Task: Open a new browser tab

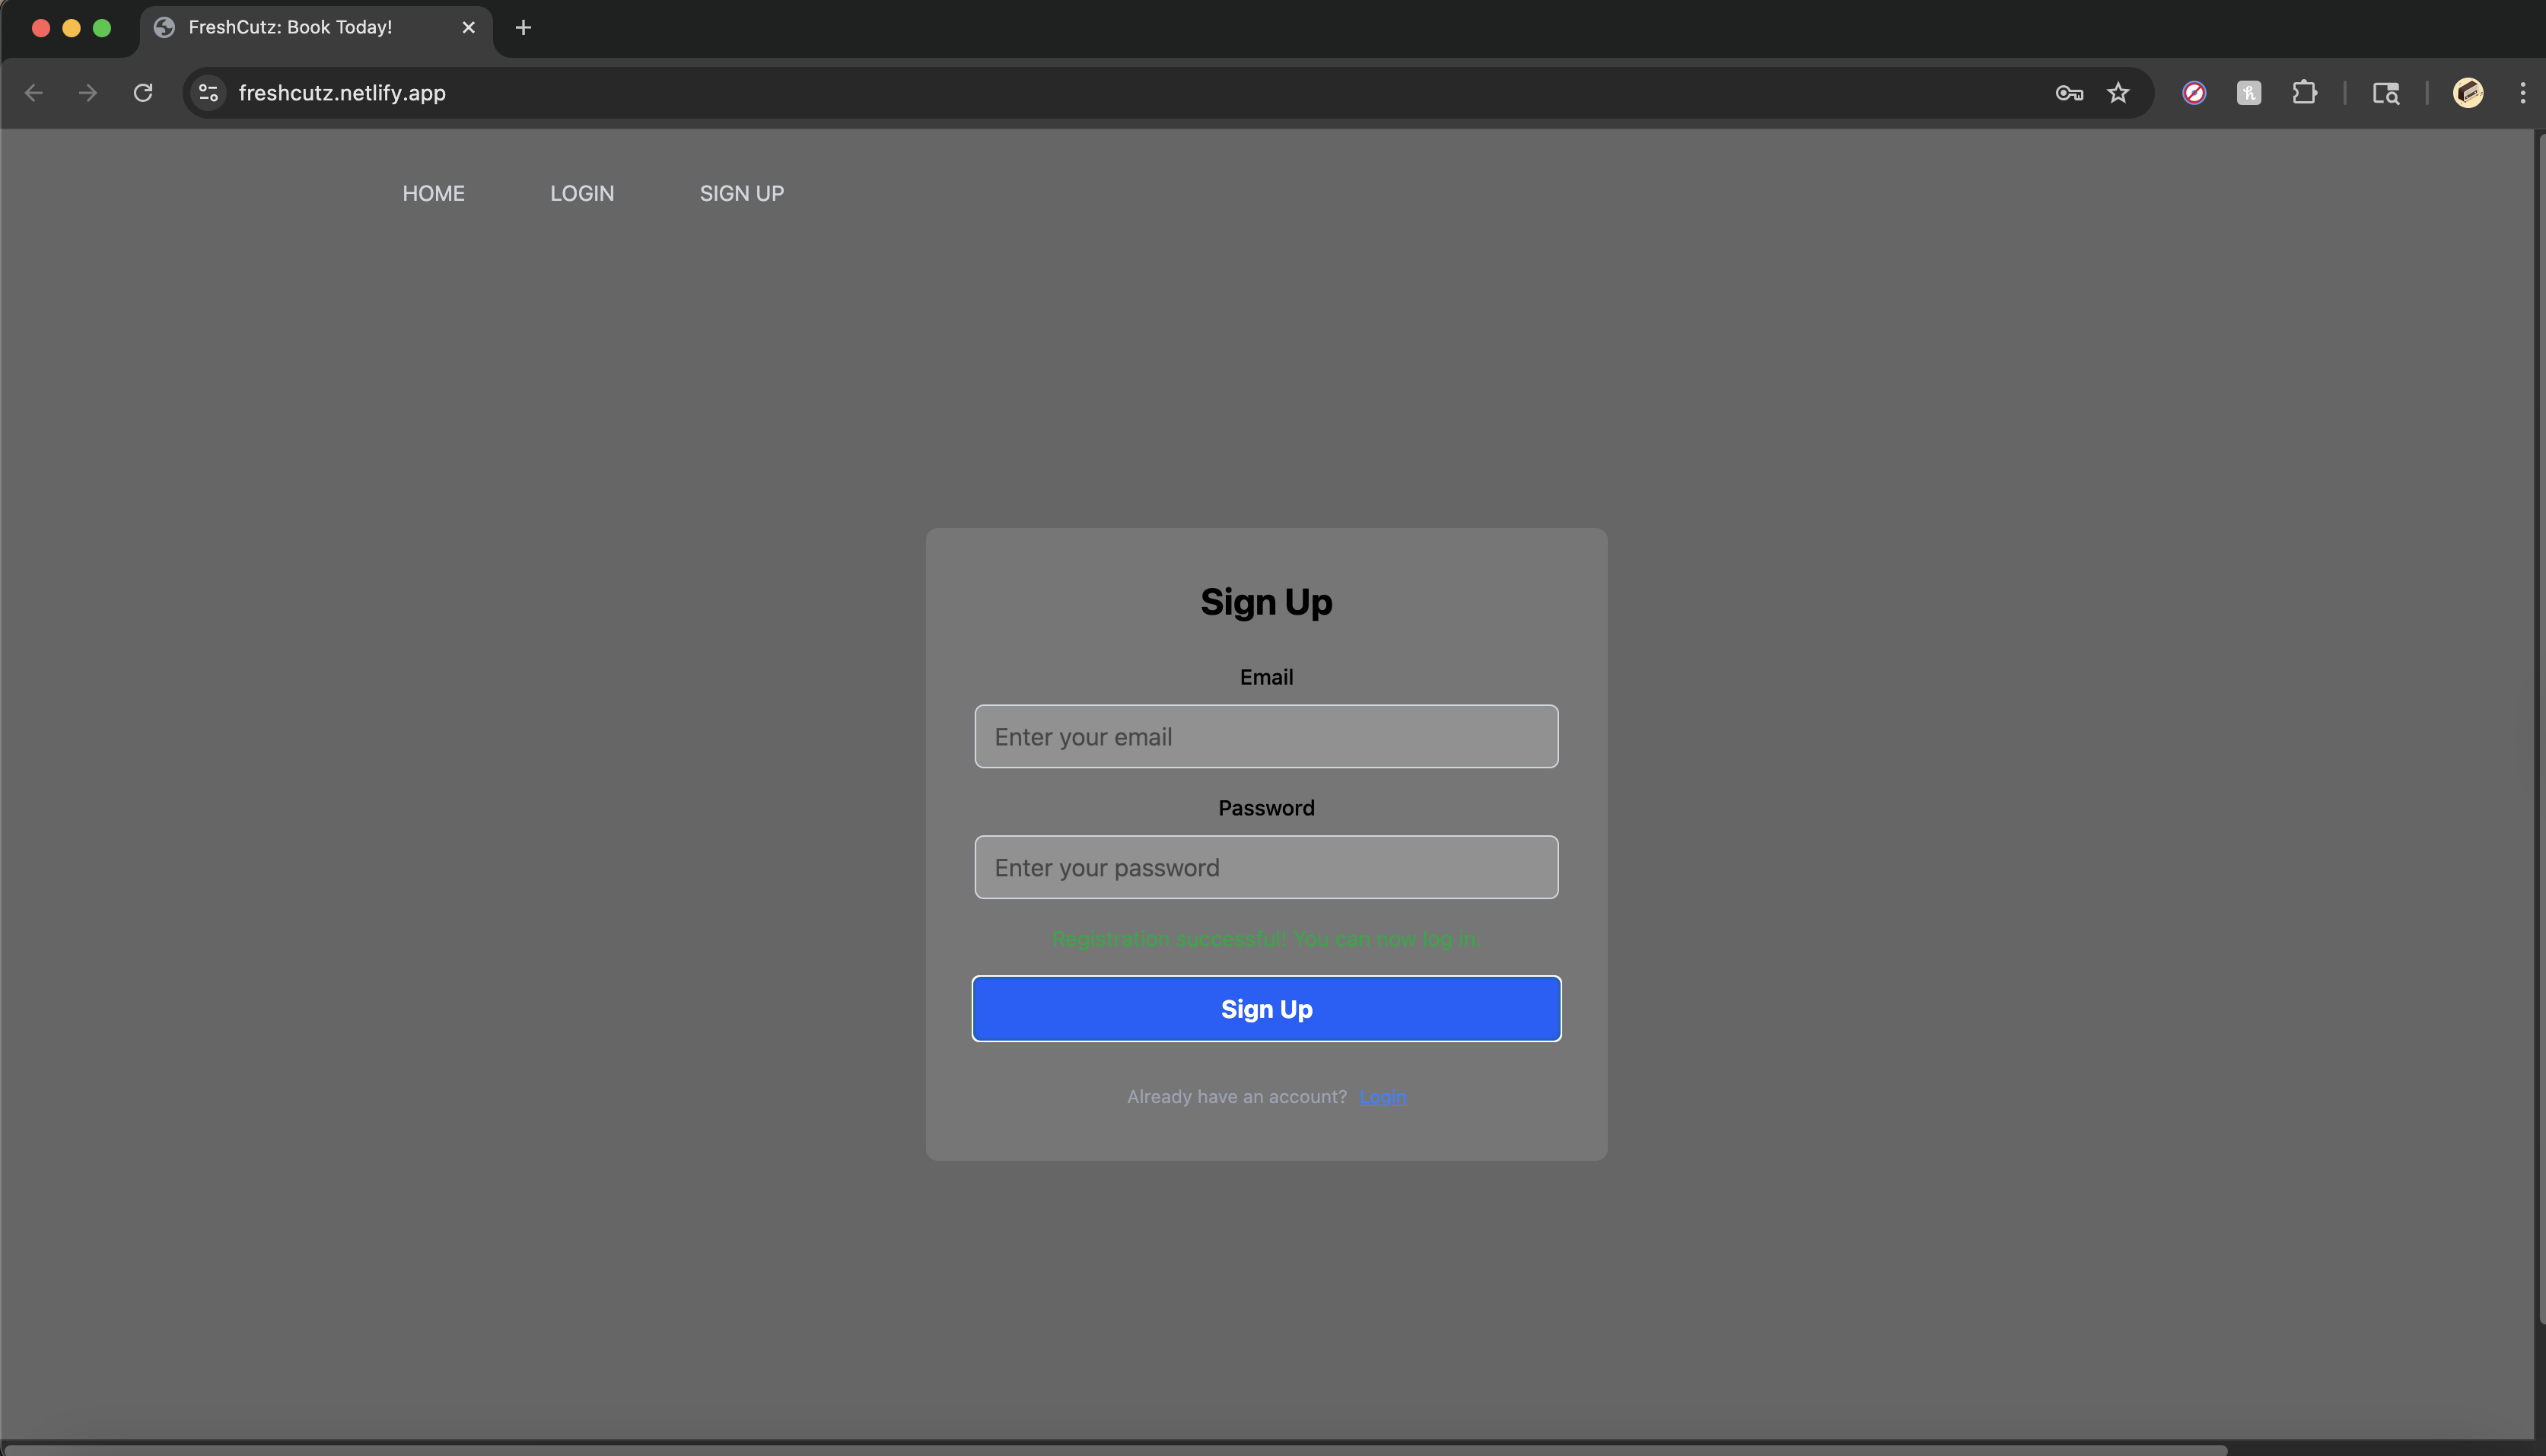Action: tap(523, 28)
